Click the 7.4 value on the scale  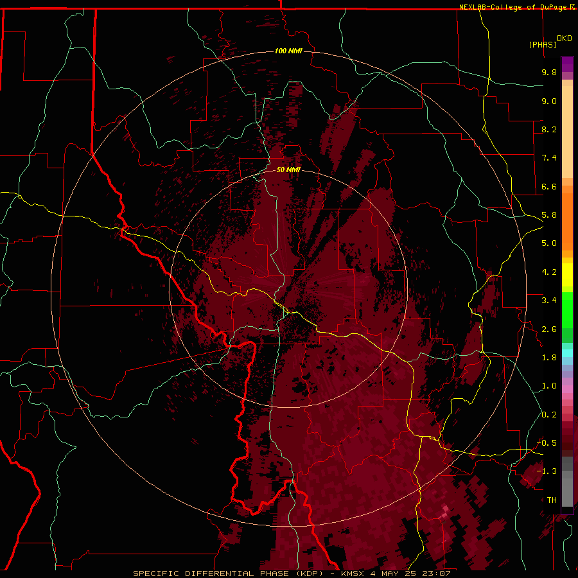(549, 158)
